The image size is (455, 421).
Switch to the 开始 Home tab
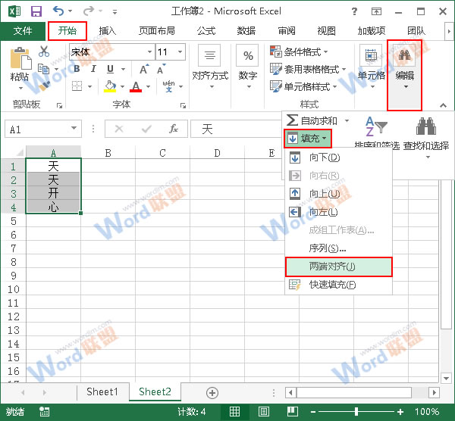click(x=67, y=31)
